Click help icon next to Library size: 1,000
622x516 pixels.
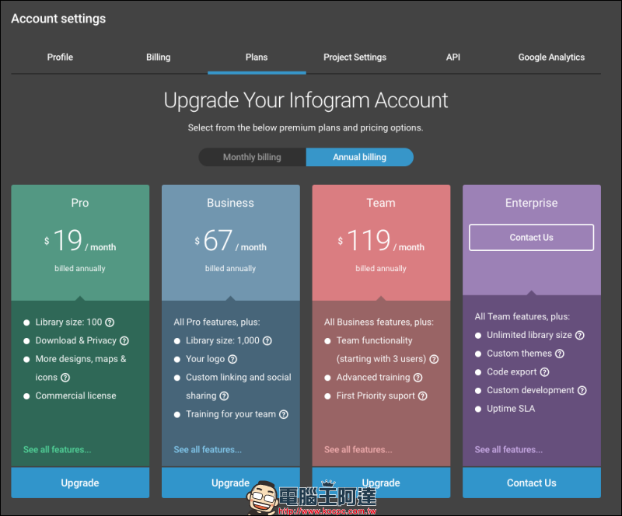pos(267,340)
